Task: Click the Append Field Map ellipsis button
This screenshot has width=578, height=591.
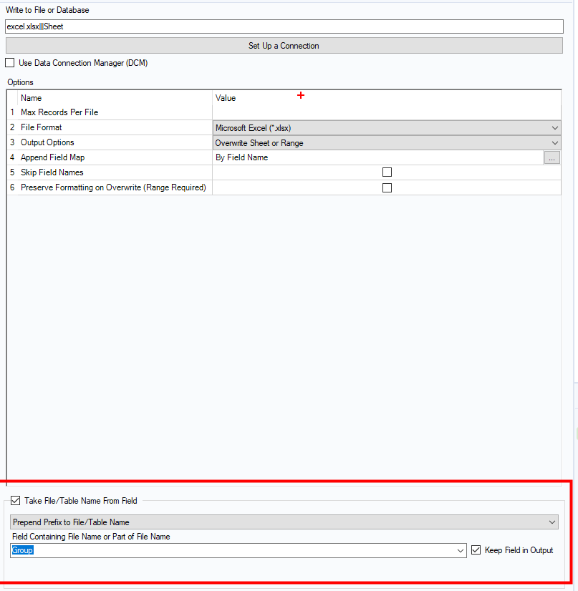Action: click(551, 158)
